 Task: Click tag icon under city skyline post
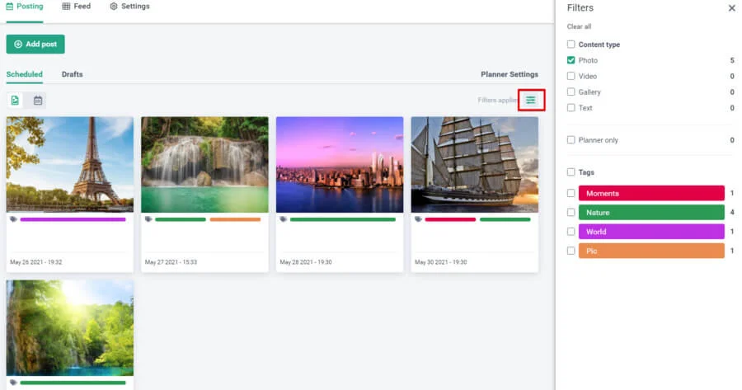[283, 219]
